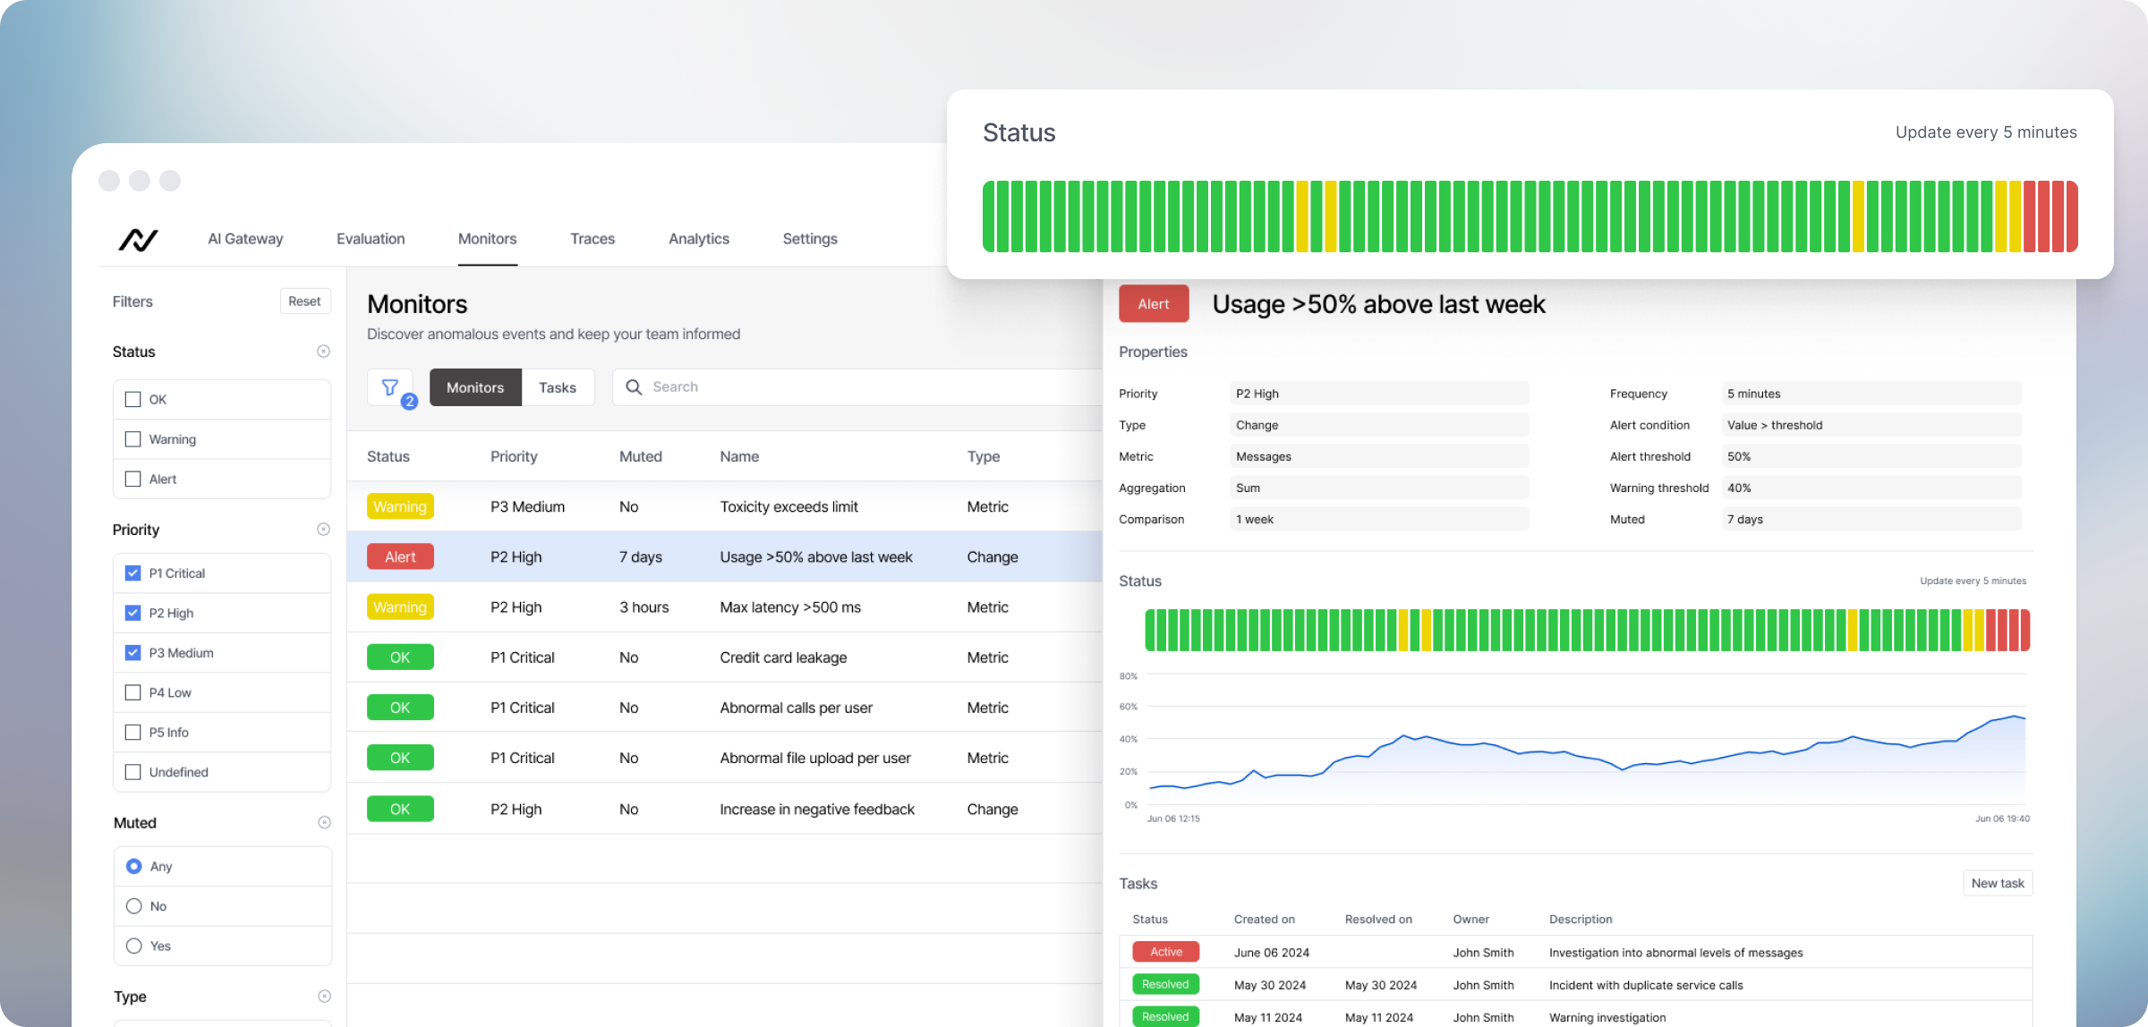Tick the Undefined priority checkbox
2148x1027 pixels.
point(133,772)
